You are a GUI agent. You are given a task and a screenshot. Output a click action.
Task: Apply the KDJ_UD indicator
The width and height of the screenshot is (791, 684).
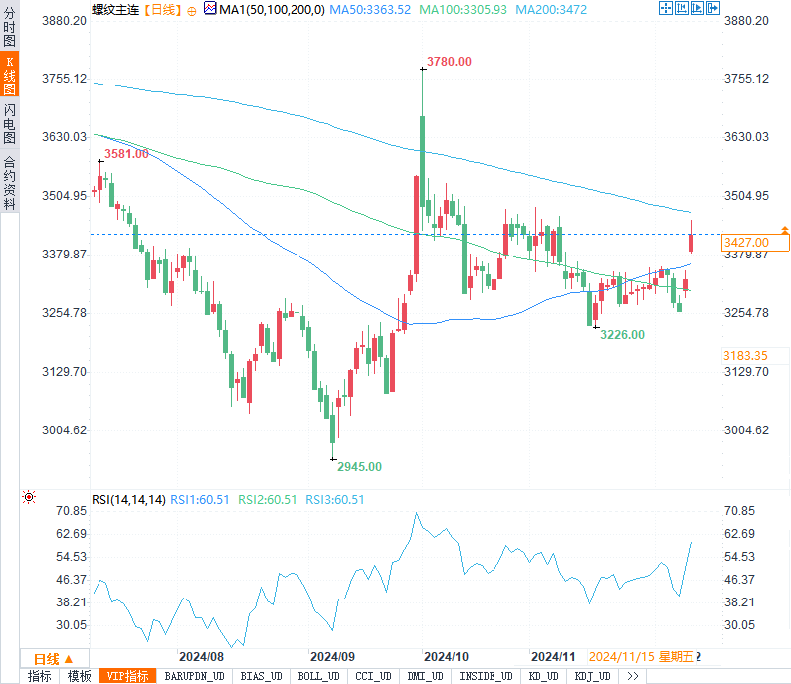coord(592,676)
